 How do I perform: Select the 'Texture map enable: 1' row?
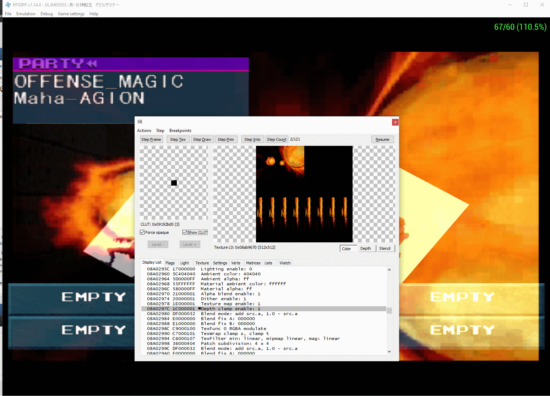pos(263,304)
